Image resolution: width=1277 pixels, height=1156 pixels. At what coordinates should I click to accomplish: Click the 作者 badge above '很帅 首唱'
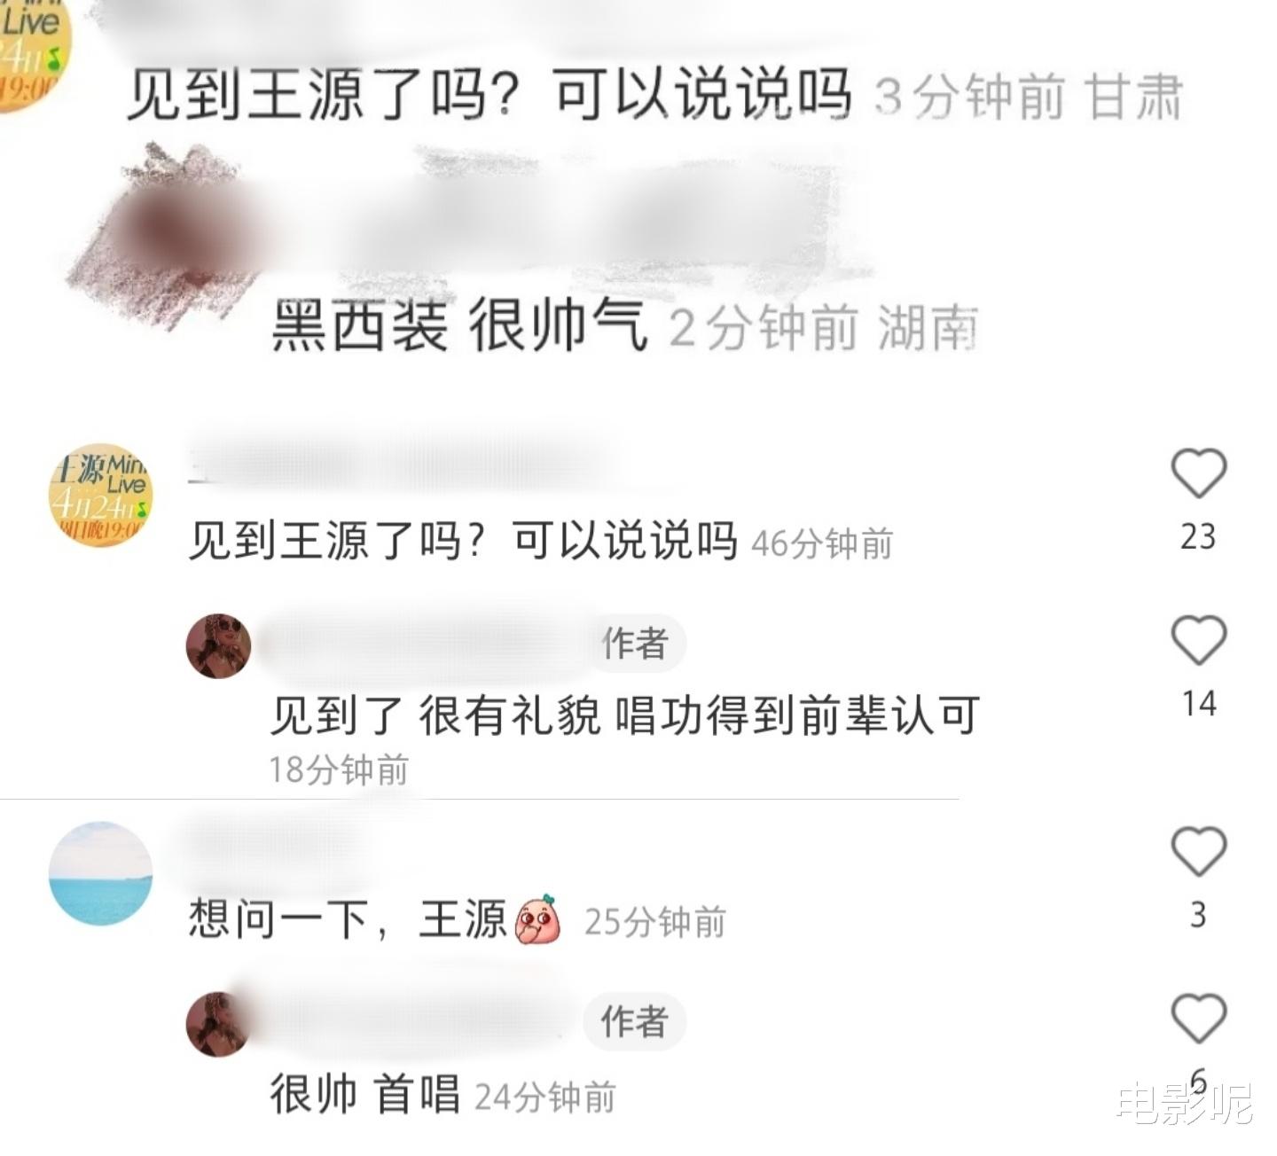tap(635, 1021)
